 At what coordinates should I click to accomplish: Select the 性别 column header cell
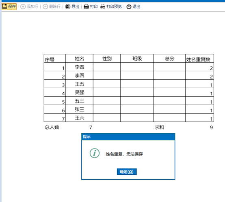(x=107, y=58)
